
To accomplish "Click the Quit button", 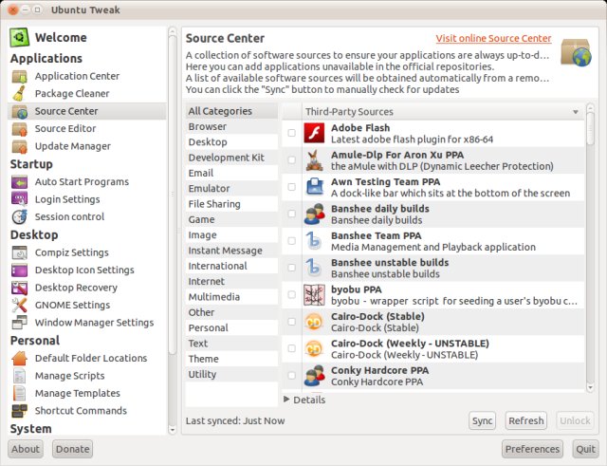I will (x=585, y=449).
